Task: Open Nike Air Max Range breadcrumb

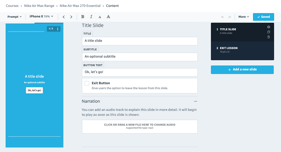Action: [x=39, y=6]
